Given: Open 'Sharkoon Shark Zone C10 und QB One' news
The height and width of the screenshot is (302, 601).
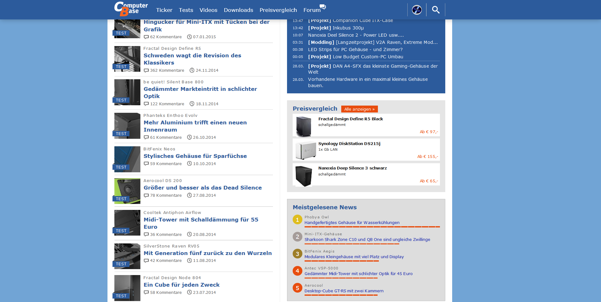Looking at the screenshot, I should pyautogui.click(x=367, y=240).
